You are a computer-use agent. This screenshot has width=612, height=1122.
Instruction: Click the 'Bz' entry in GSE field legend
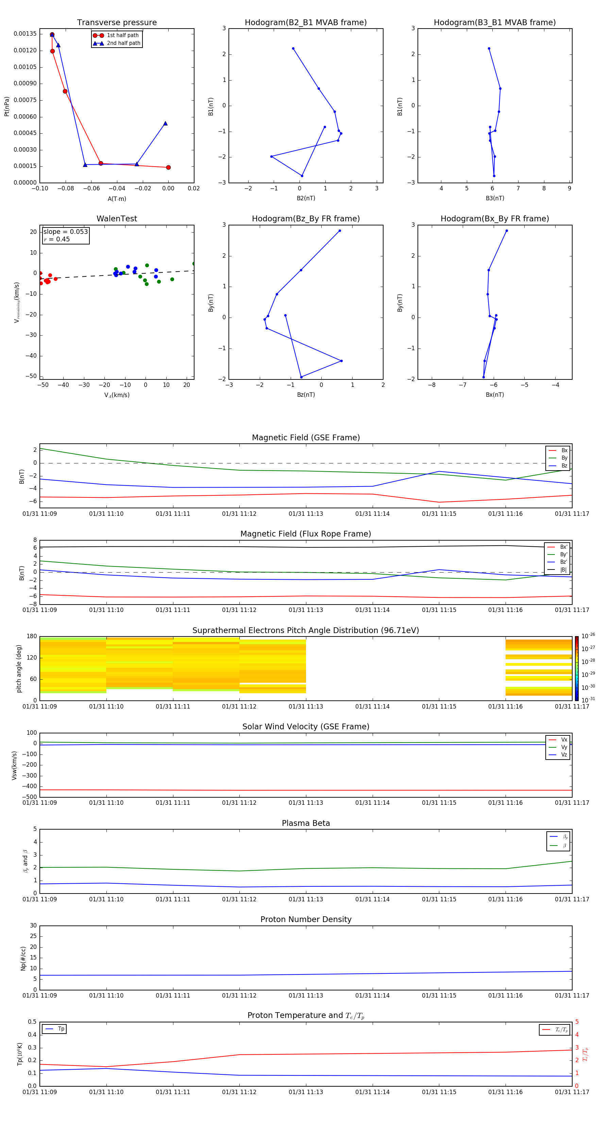[558, 465]
